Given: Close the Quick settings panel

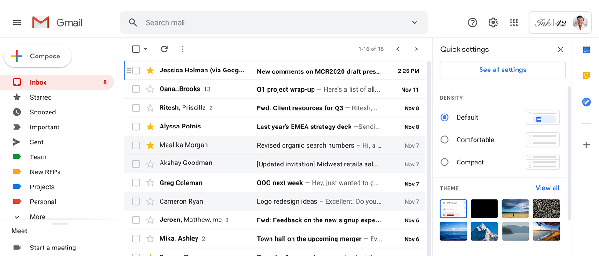Looking at the screenshot, I should click(561, 50).
